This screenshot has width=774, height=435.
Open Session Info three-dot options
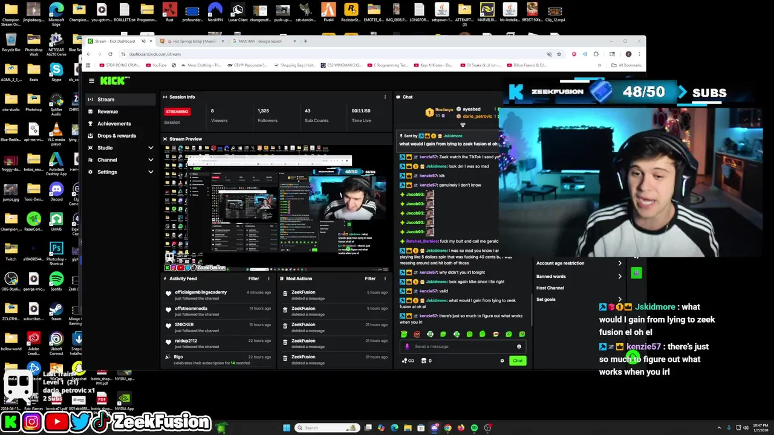[x=385, y=97]
